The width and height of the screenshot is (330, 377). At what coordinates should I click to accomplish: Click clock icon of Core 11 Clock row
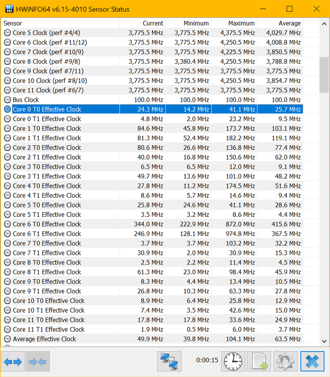click(x=8, y=90)
